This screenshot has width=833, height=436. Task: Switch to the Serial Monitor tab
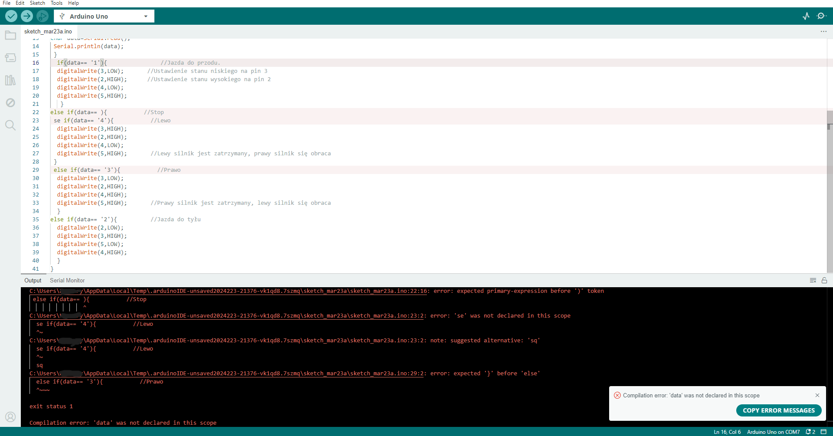(67, 280)
